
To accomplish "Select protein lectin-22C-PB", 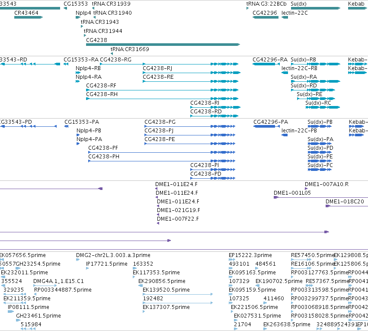I will pos(299,131).
